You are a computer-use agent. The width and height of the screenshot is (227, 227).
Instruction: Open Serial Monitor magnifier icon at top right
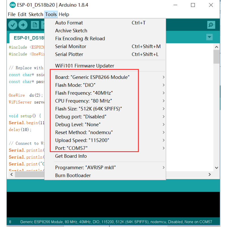click(x=211, y=25)
